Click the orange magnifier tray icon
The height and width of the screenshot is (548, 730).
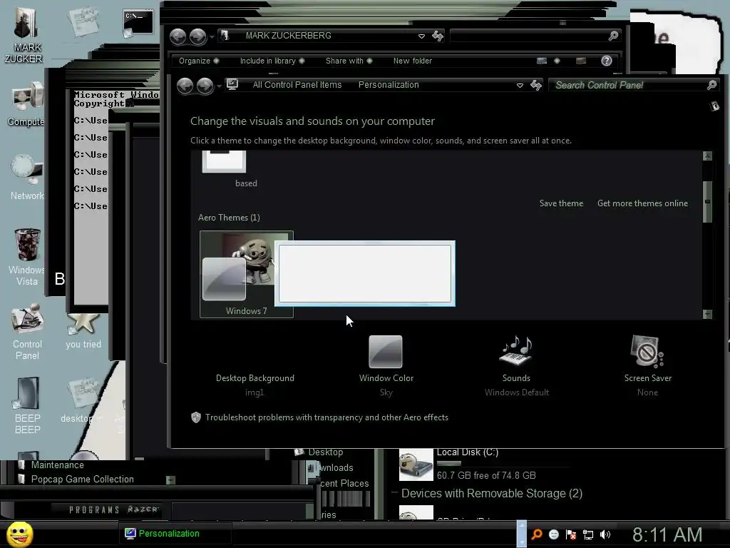(537, 534)
